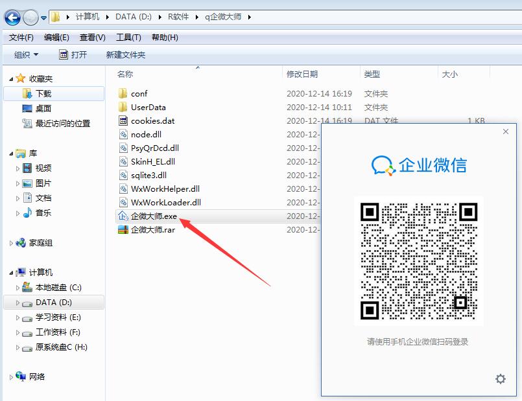
Task: Sort by the 大小 column header
Action: tap(449, 74)
